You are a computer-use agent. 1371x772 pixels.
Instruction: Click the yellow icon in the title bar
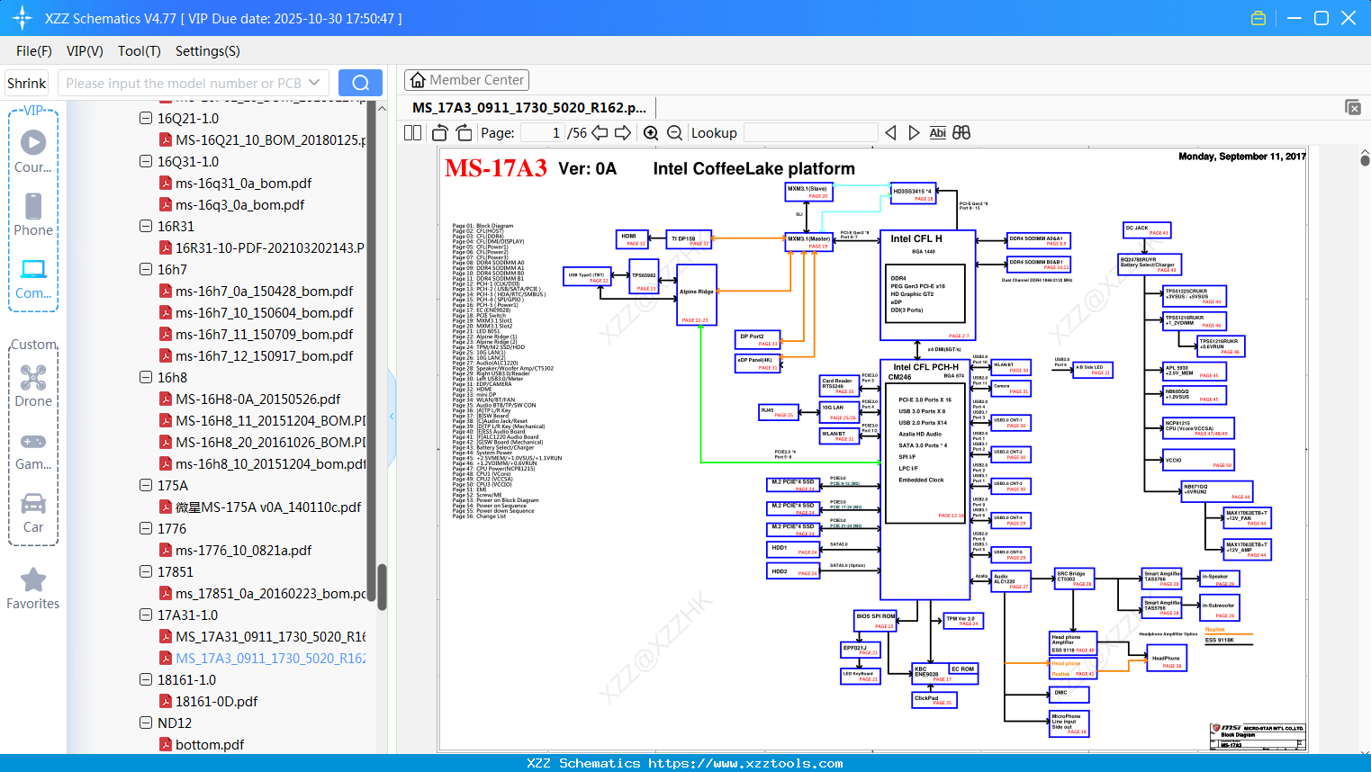(x=1258, y=18)
